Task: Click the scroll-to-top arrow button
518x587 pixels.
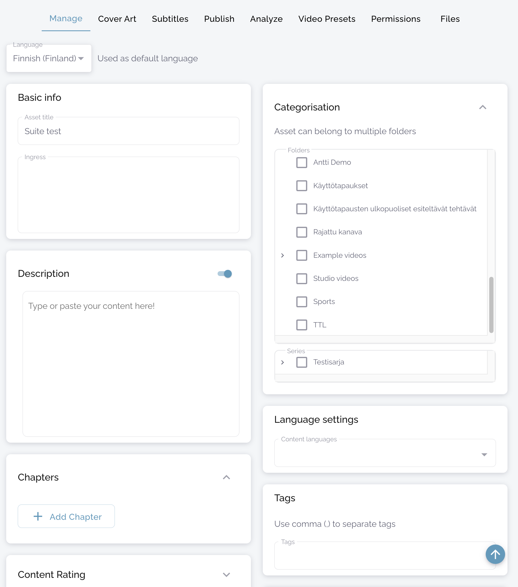Action: 495,554
